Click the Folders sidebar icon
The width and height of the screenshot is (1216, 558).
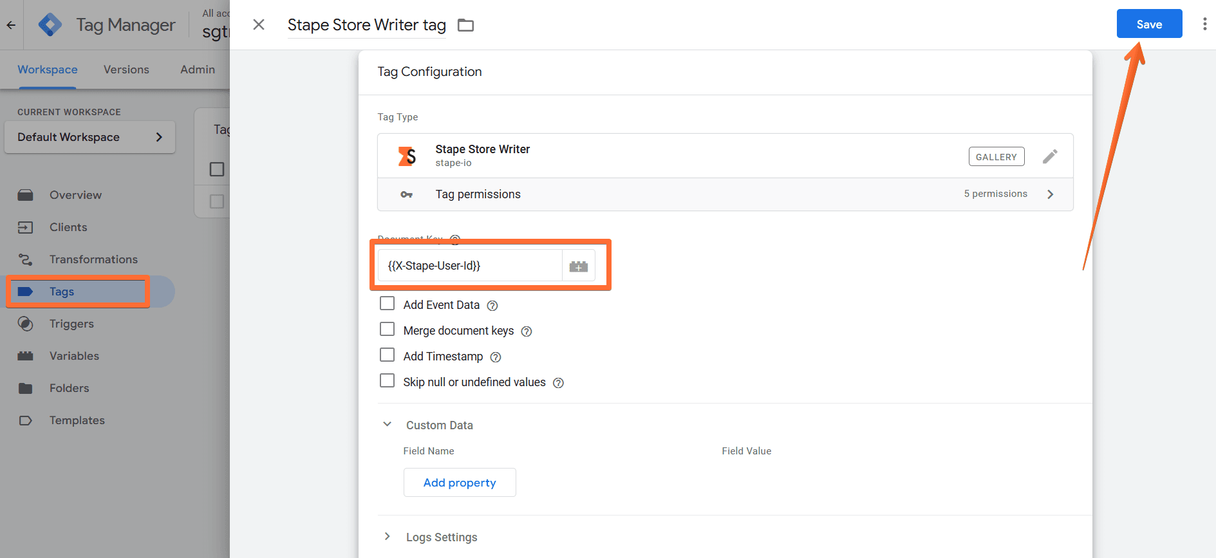tap(25, 388)
